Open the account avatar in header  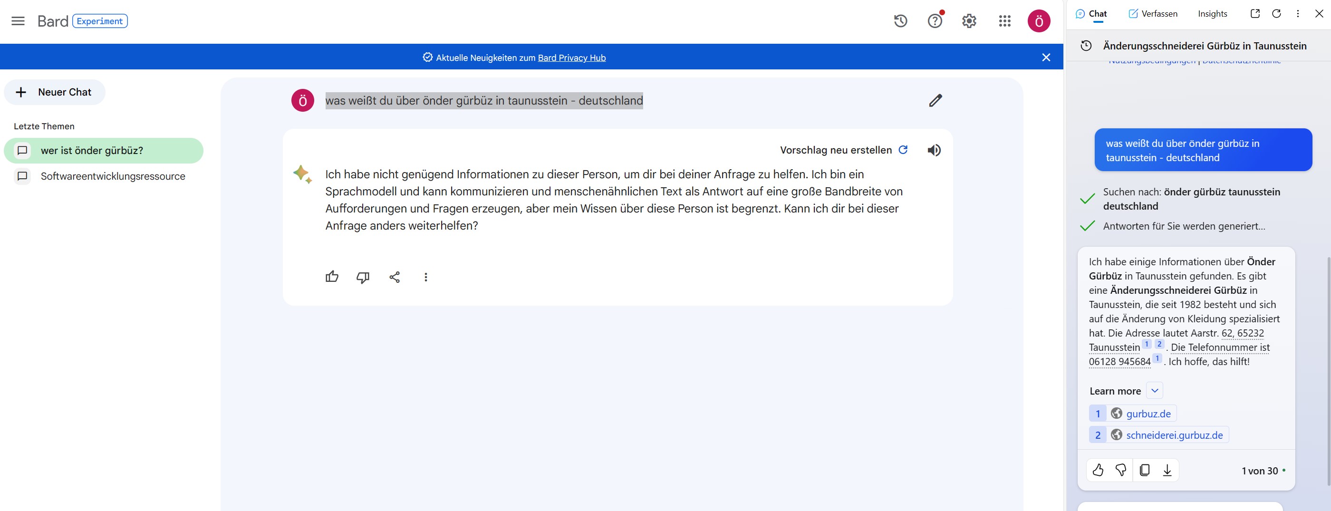1039,21
